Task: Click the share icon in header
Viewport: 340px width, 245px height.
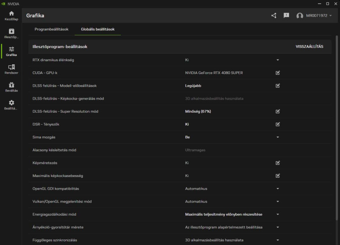Action: coord(274,16)
